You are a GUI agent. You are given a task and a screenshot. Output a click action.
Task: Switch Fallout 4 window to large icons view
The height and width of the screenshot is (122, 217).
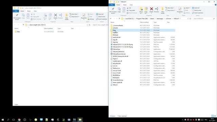(x=215, y=116)
